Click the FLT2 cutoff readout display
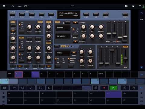Viewport: 145px width, 109px height. pyautogui.click(x=69, y=15)
